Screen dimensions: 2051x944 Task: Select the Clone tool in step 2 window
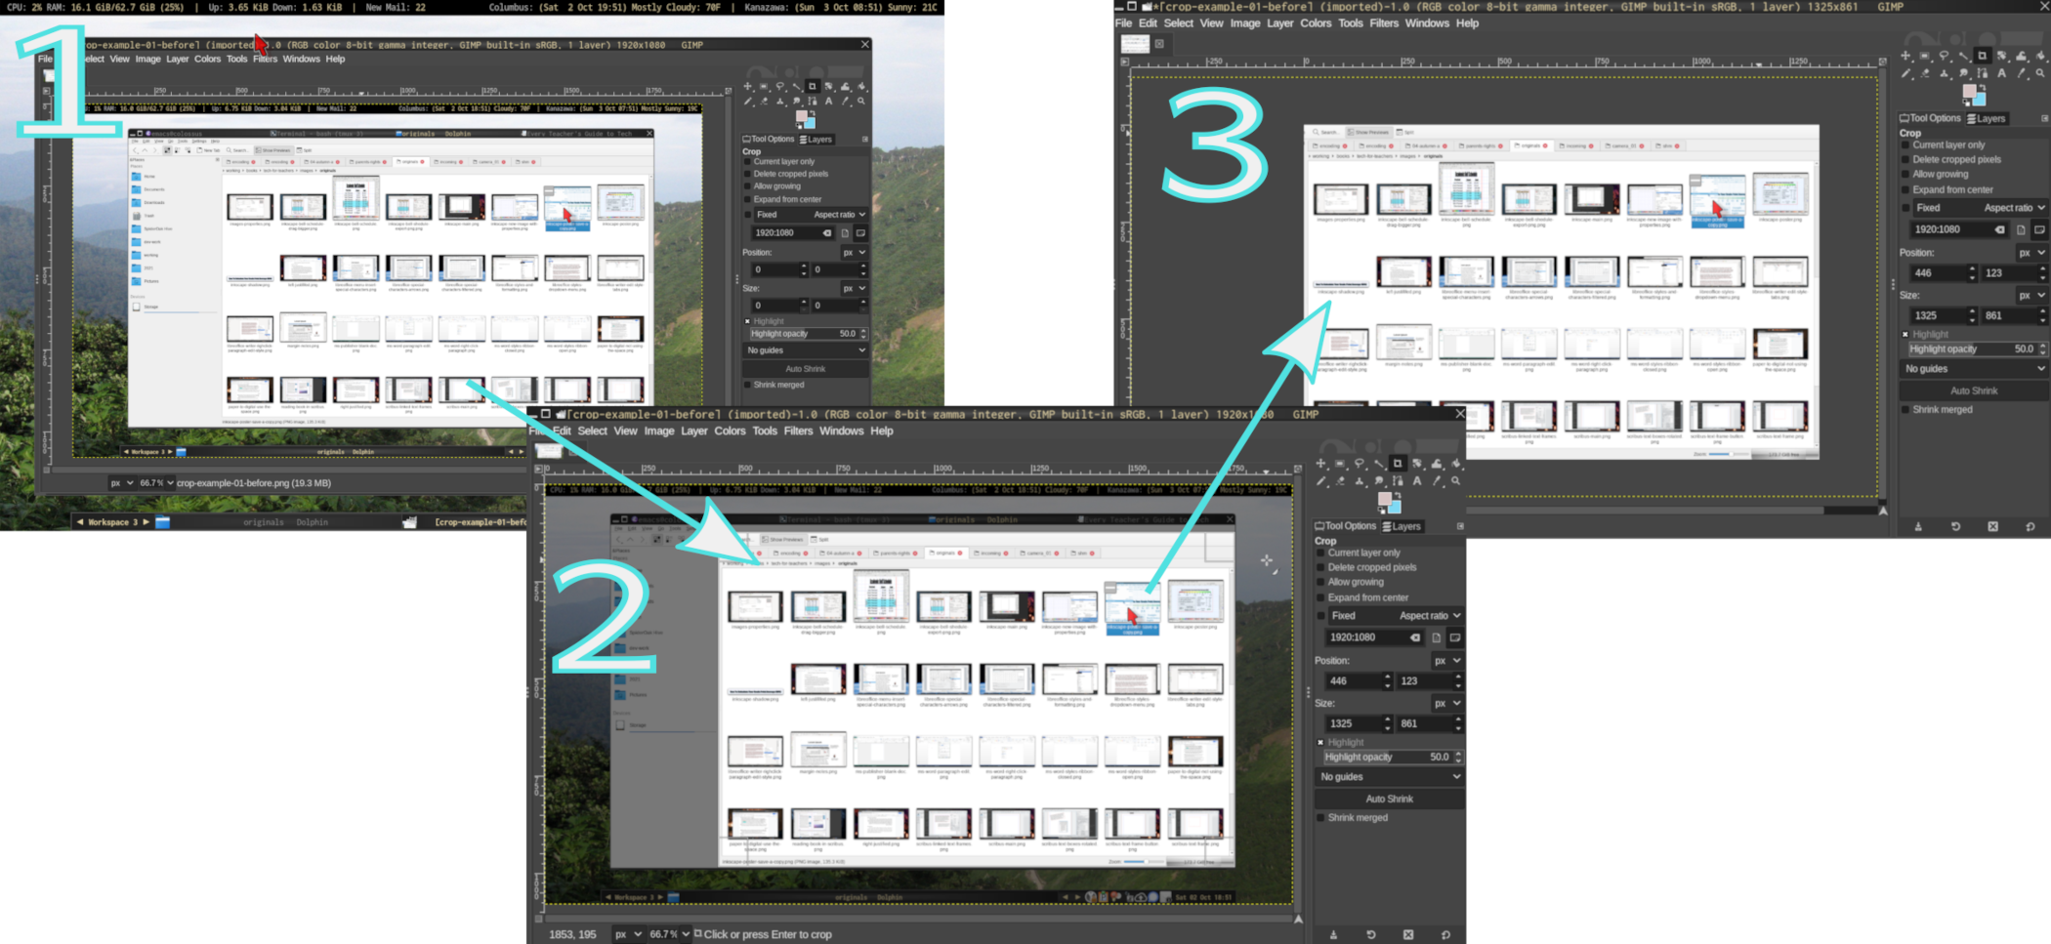pyautogui.click(x=1360, y=481)
